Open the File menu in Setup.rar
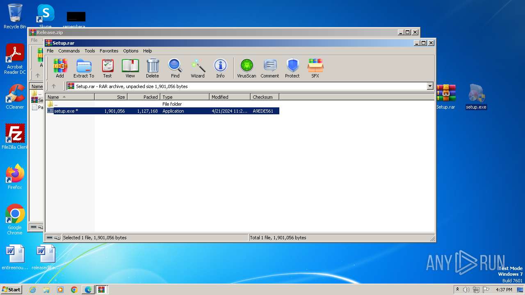The height and width of the screenshot is (295, 525). (50, 51)
